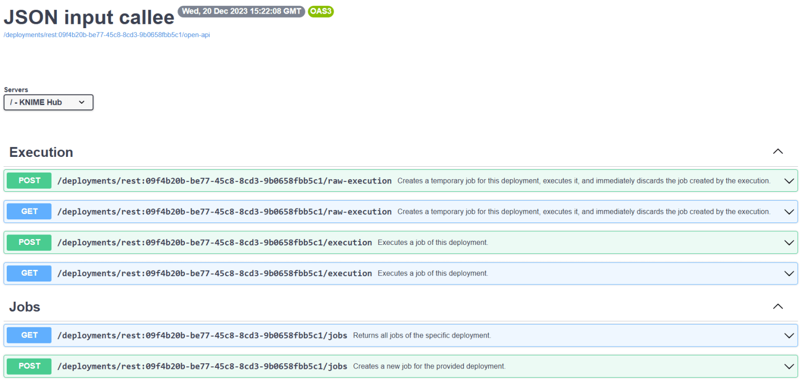Click POST badge for execution endpoint

point(29,242)
